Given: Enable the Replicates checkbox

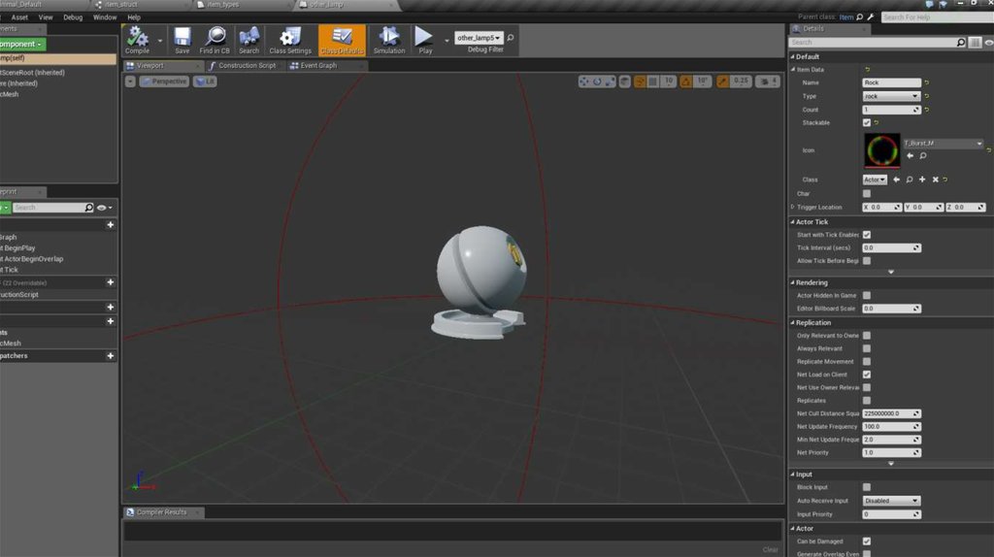Looking at the screenshot, I should point(867,401).
